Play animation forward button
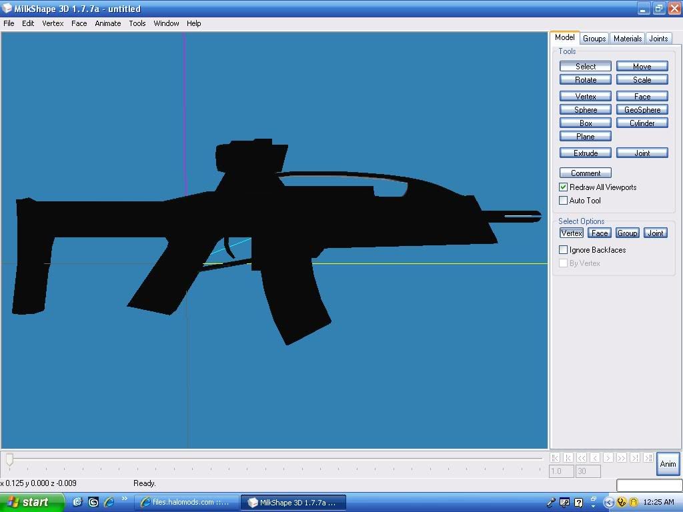Viewport: 683px width, 512px height. 608,457
